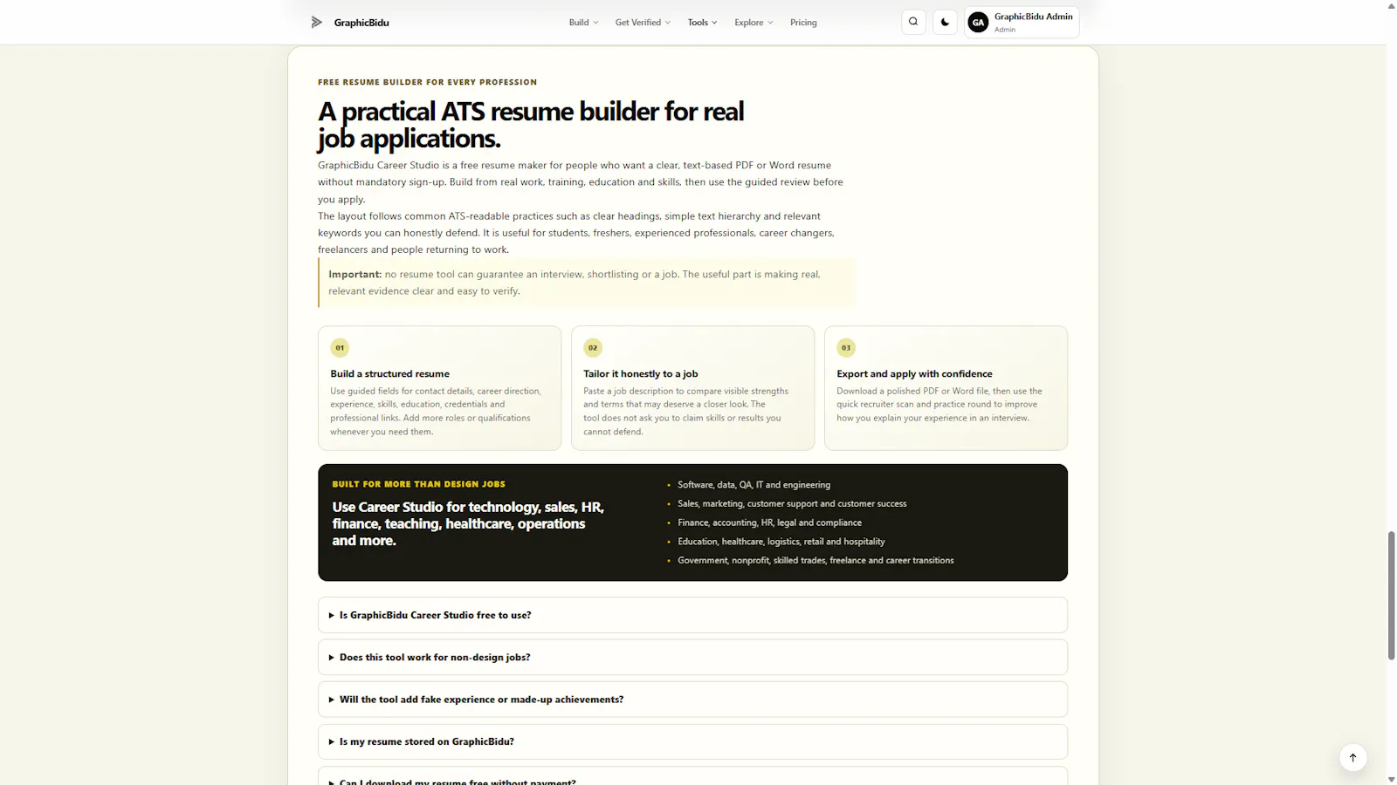The height and width of the screenshot is (785, 1397).
Task: Click the scroll-to-top arrow button
Action: [x=1352, y=757]
